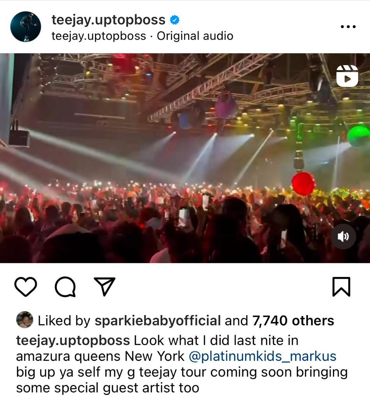Open teejay.uptopboss audio source under the username
The width and height of the screenshot is (370, 399).
(x=99, y=36)
